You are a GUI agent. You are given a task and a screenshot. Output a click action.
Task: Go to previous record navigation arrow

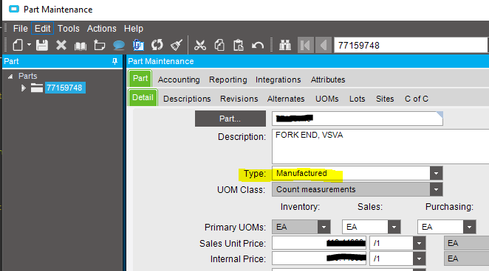[323, 46]
